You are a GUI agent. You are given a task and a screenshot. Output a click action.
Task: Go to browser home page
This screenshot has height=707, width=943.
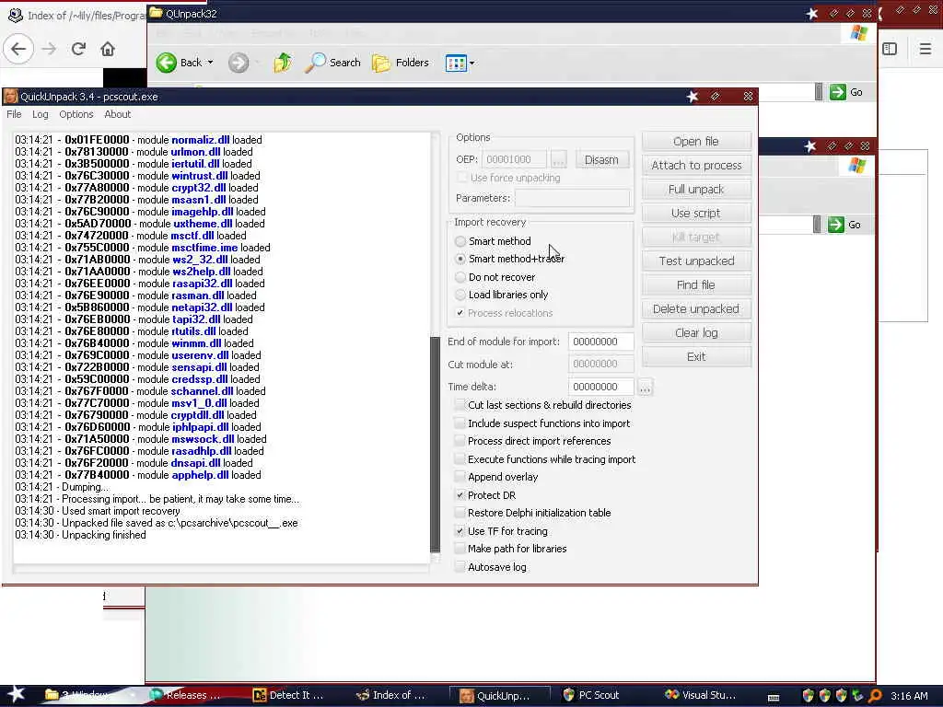tap(108, 49)
